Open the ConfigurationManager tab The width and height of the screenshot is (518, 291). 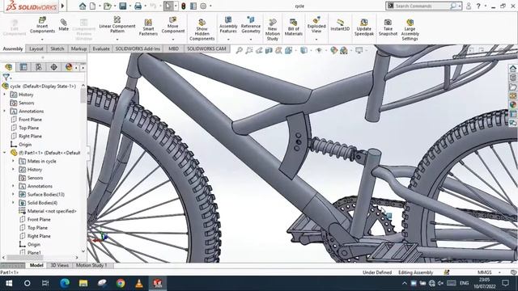tap(39, 67)
